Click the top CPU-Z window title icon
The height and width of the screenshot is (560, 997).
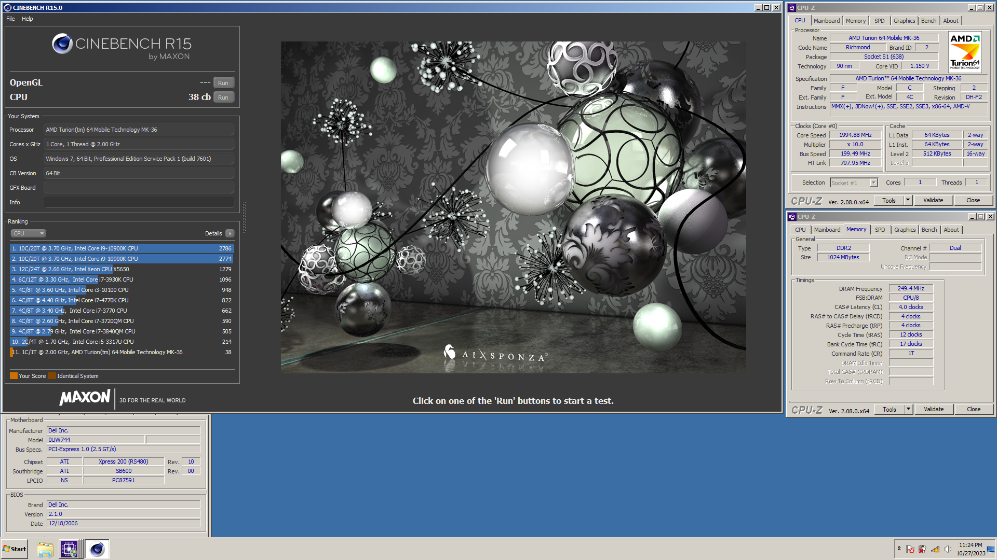pyautogui.click(x=792, y=8)
